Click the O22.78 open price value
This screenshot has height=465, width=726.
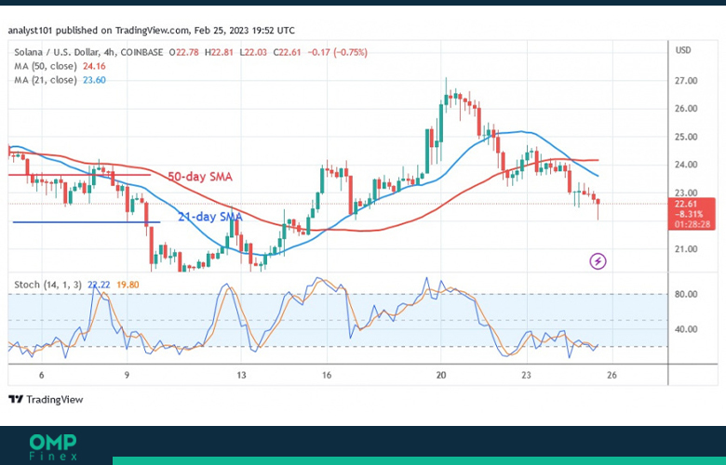[x=183, y=52]
